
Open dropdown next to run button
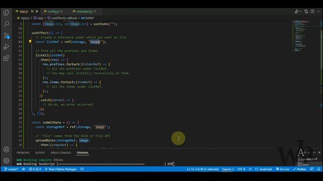point(301,12)
